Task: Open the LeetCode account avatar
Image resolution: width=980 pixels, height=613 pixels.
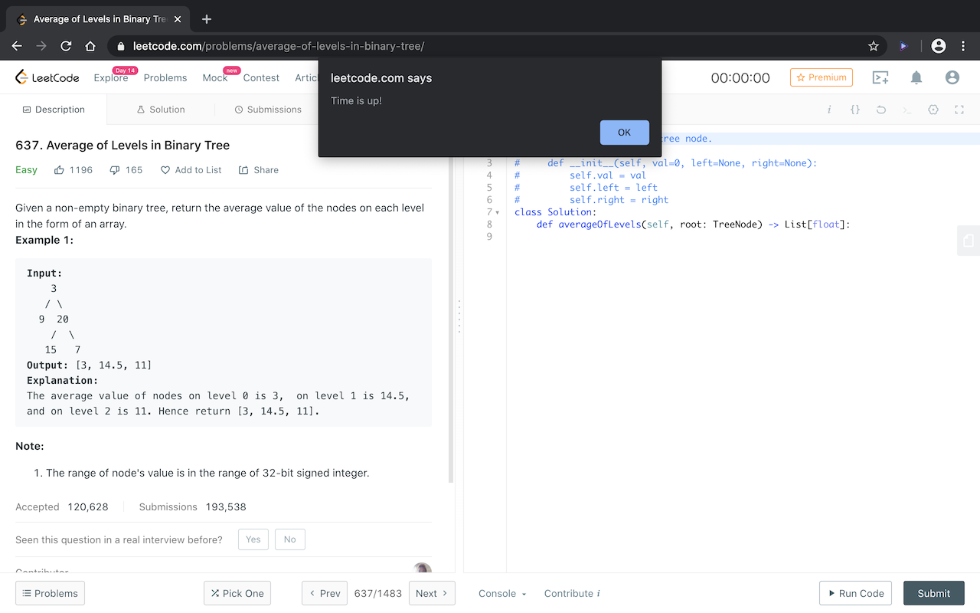Action: [x=952, y=77]
